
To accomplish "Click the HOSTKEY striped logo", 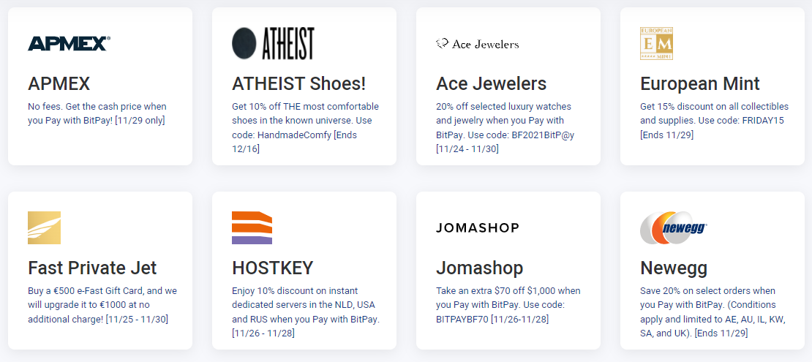I will pyautogui.click(x=252, y=228).
